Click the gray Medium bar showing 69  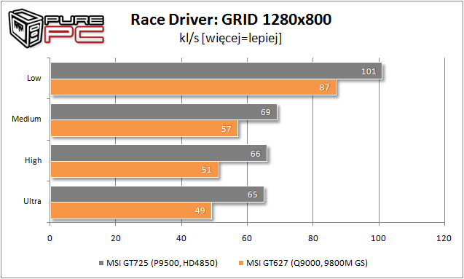click(x=164, y=112)
